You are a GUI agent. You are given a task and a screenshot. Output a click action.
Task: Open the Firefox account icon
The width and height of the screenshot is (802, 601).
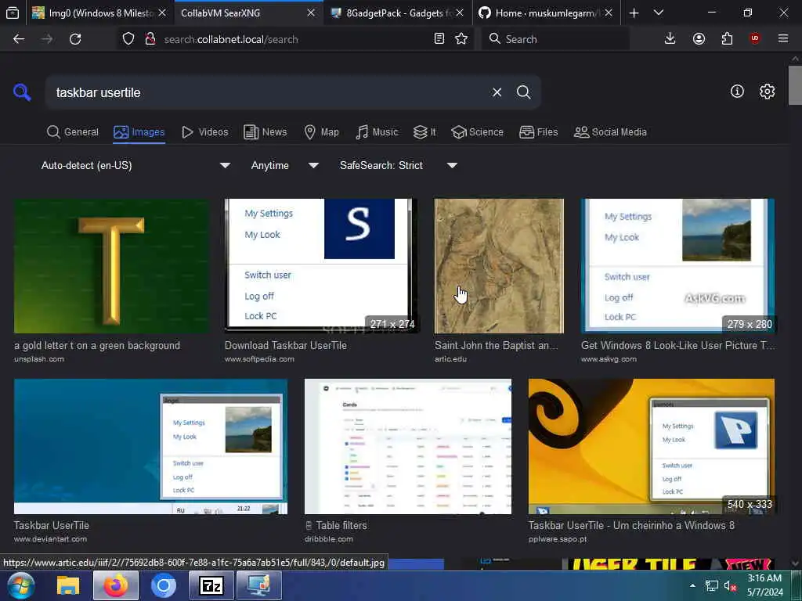(699, 39)
